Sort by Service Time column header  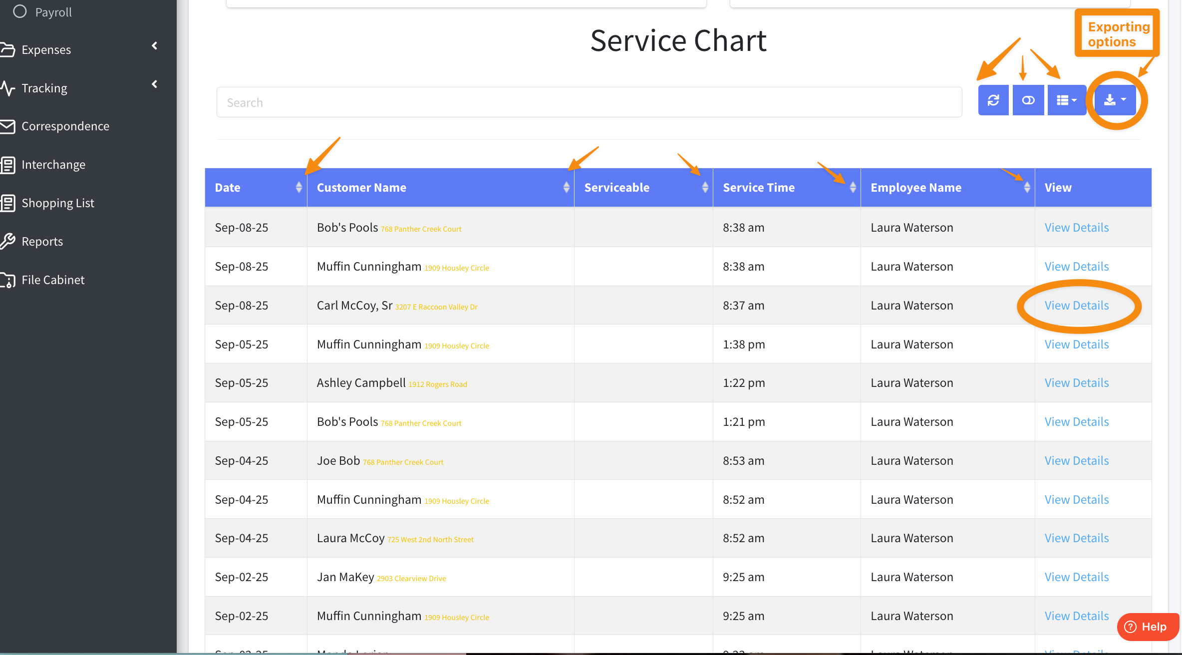[759, 188]
